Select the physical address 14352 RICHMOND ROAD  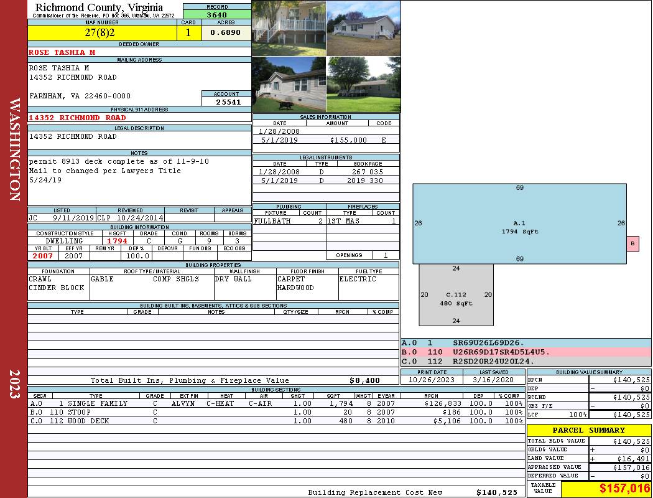tap(77, 118)
